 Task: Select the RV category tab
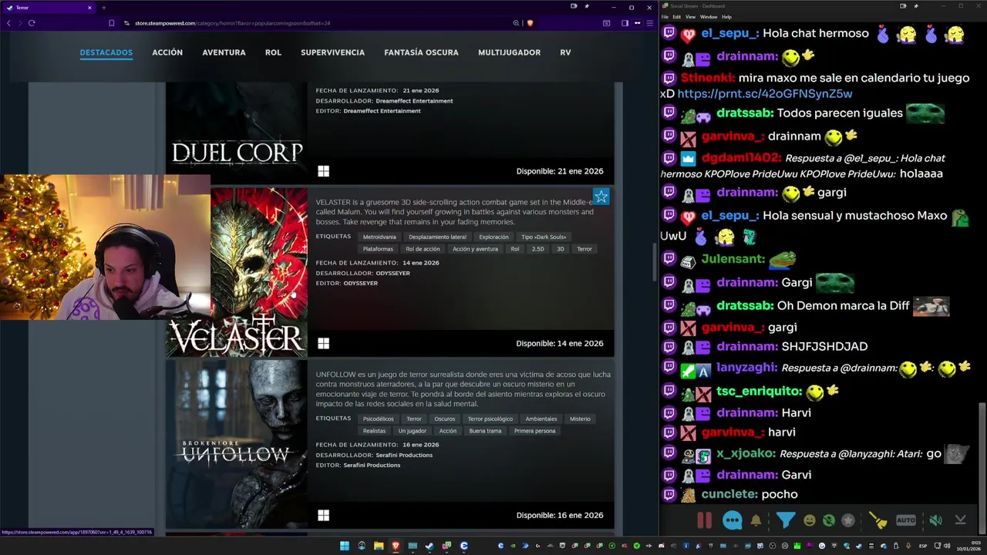coord(565,52)
